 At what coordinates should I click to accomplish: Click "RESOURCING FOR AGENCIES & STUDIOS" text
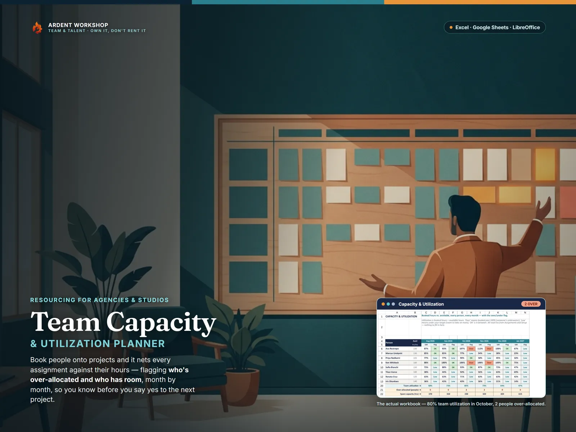[99, 300]
